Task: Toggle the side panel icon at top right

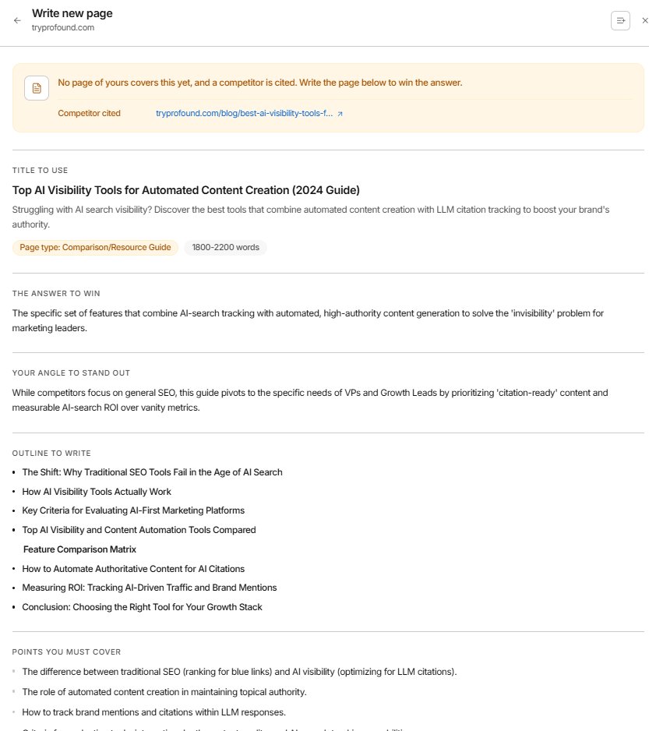Action: (x=620, y=20)
